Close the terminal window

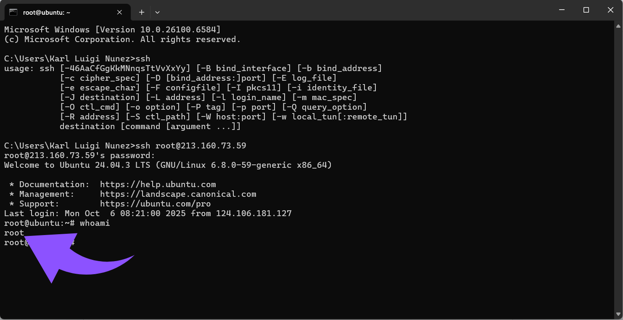pos(610,10)
